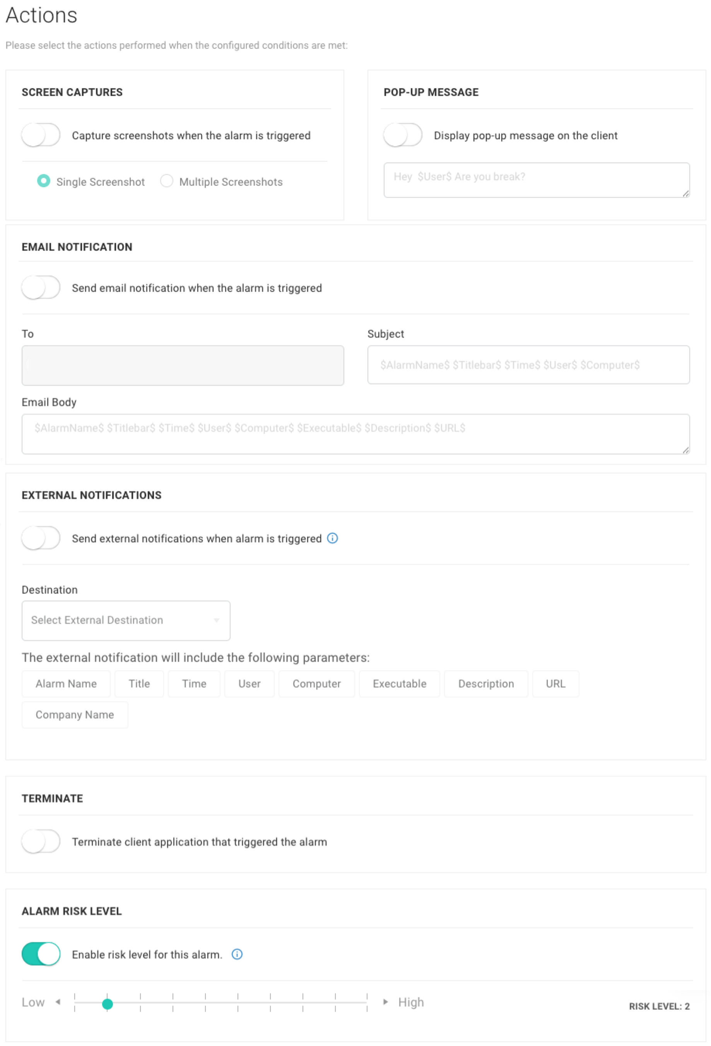The image size is (711, 1046).
Task: Select the Single Screenshot radio option
Action: [43, 181]
